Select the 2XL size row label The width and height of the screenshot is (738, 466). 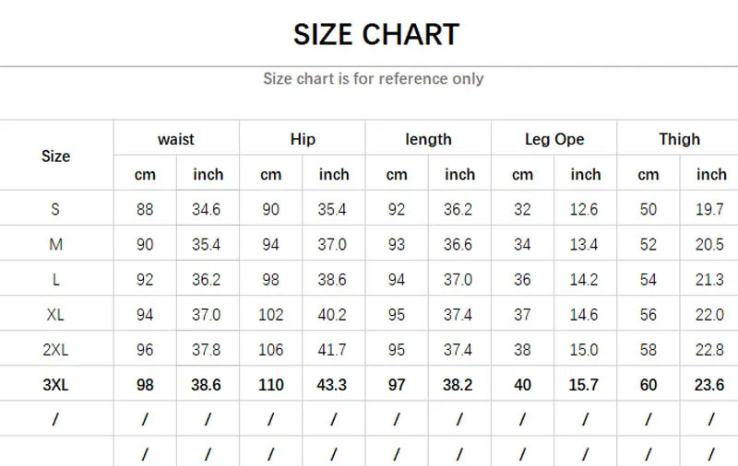(x=55, y=349)
